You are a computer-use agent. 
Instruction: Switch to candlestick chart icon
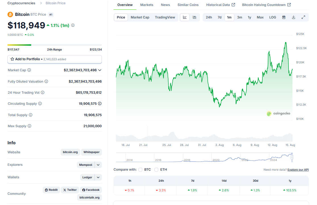(x=194, y=17)
